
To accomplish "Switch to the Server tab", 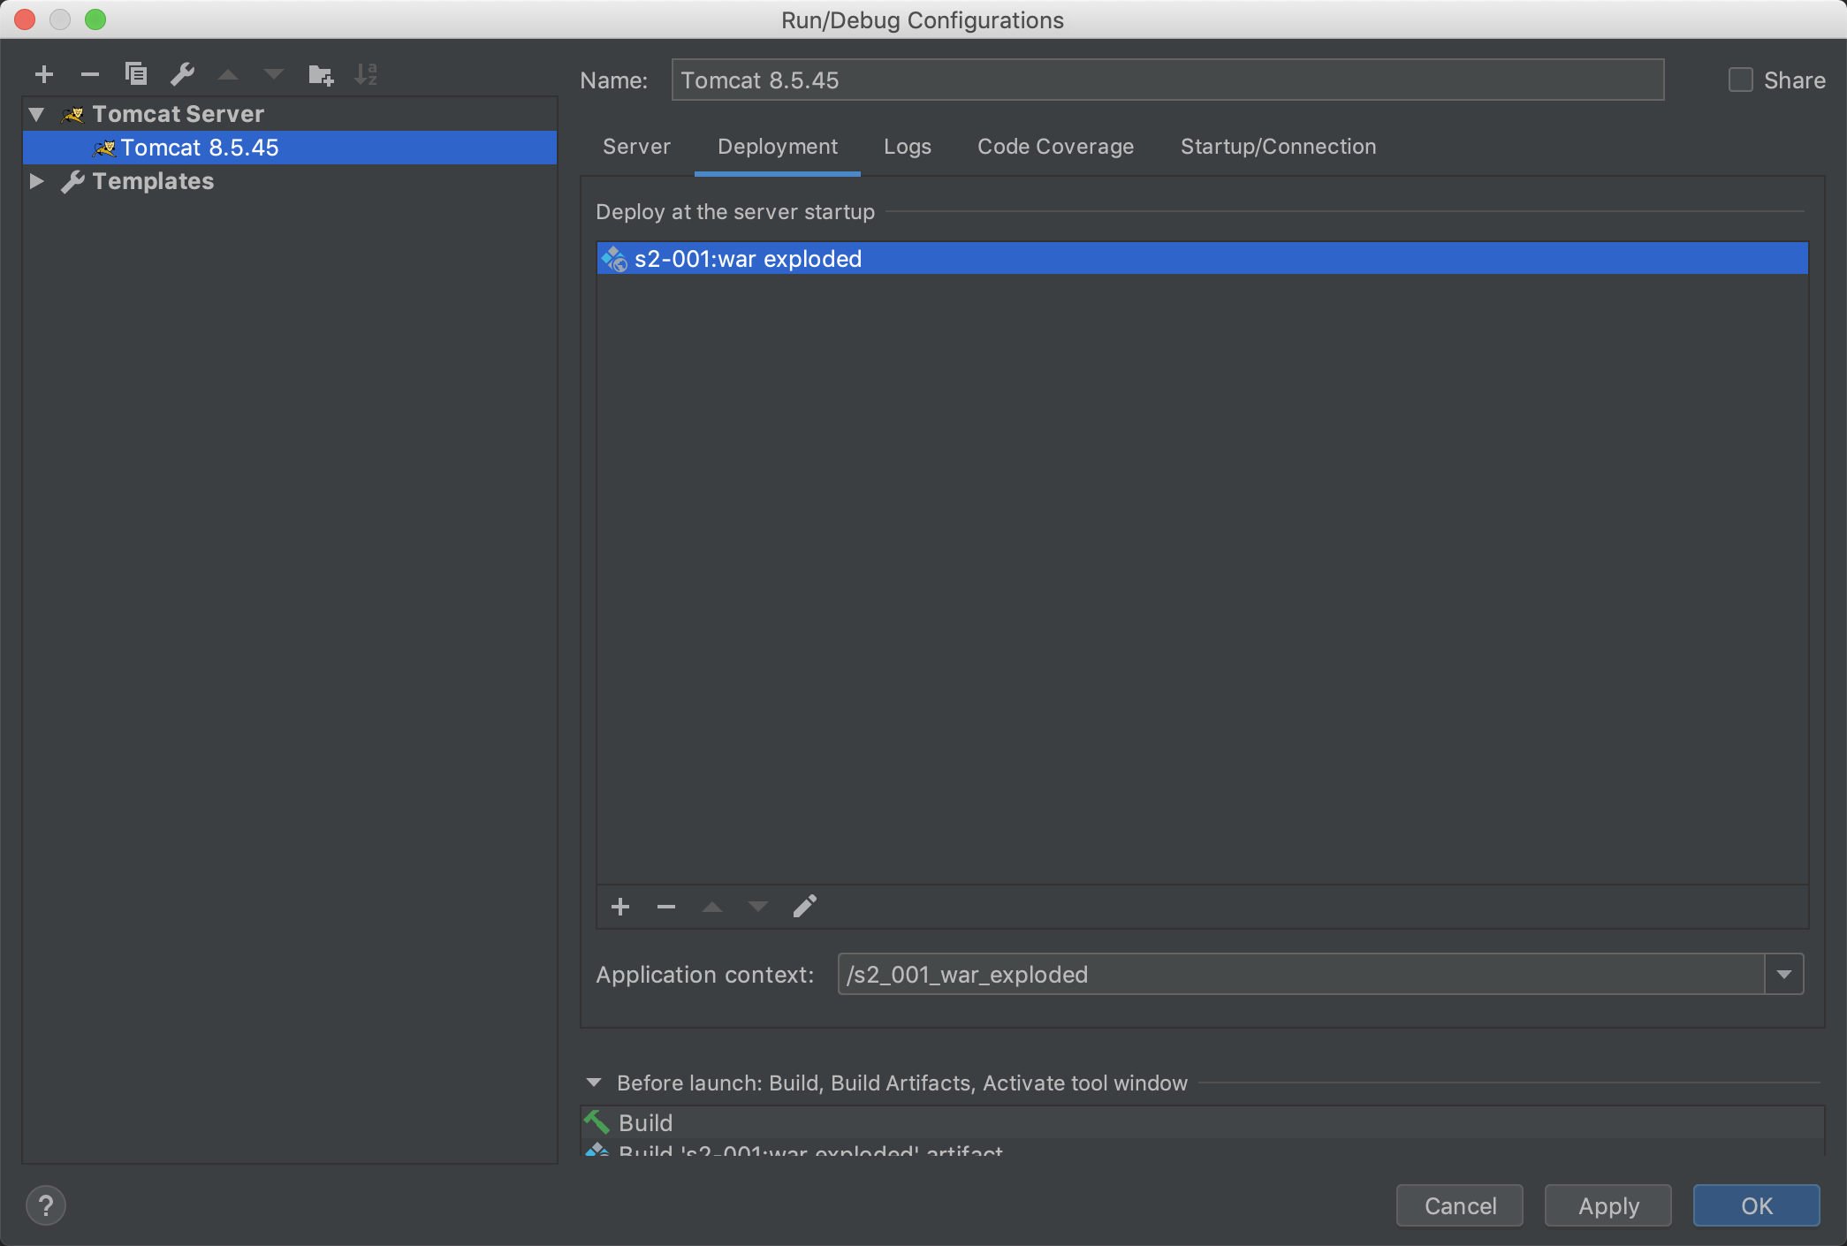I will tap(635, 145).
